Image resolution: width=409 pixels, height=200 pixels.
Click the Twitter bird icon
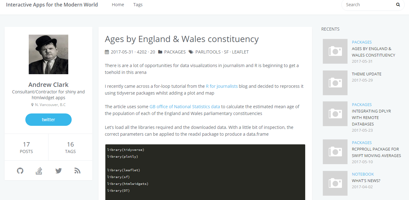(58, 171)
